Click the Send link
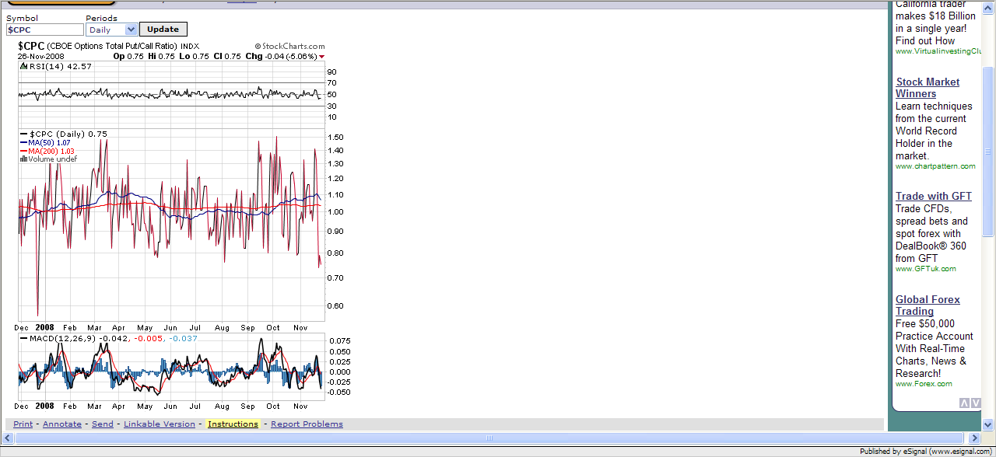The image size is (996, 457). (103, 424)
